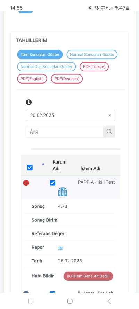The height and width of the screenshot is (309, 139).
Task: Tap Android back navigation arrow
Action: pyautogui.click(x=109, y=301)
